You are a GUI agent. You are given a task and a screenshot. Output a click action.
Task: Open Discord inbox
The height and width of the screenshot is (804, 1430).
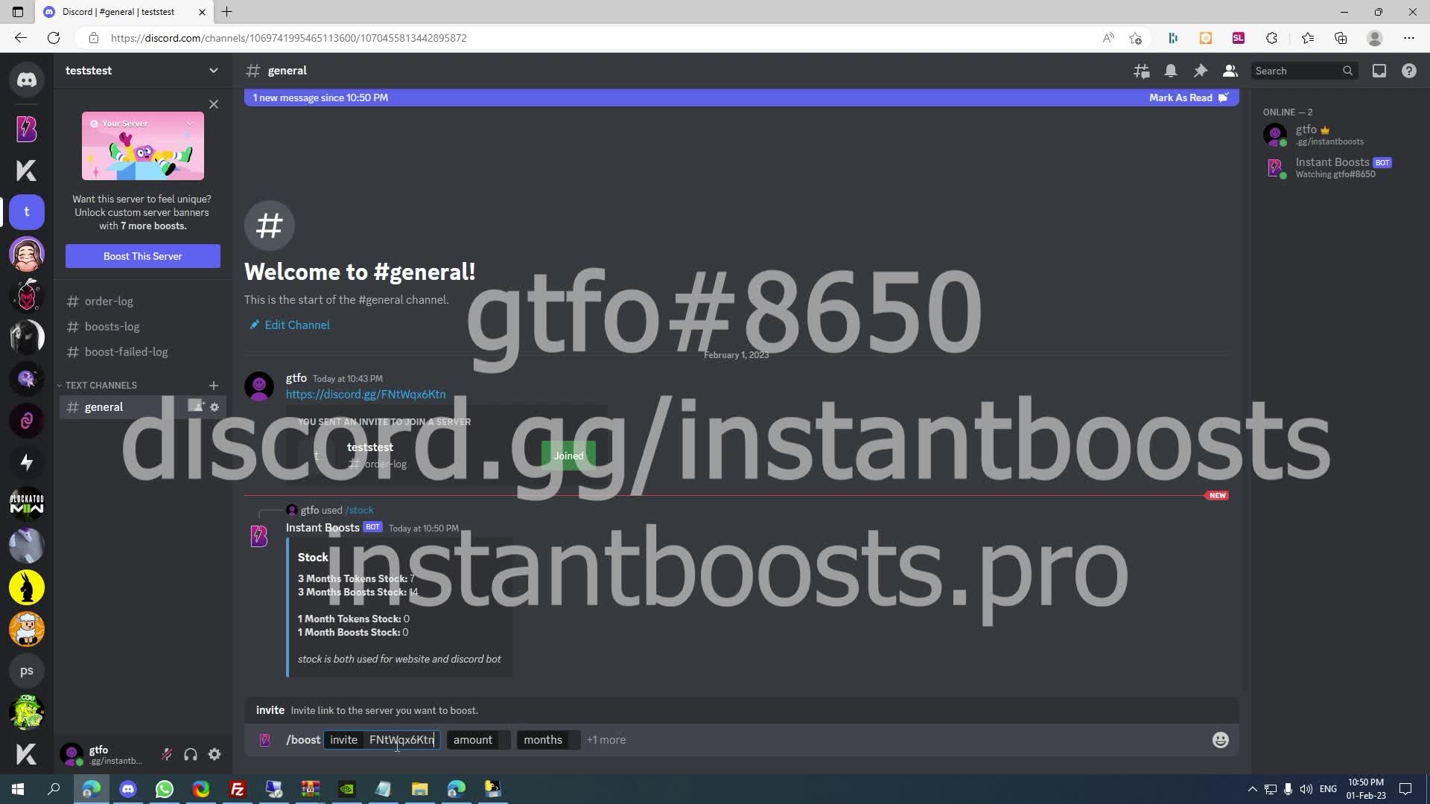pyautogui.click(x=1379, y=70)
